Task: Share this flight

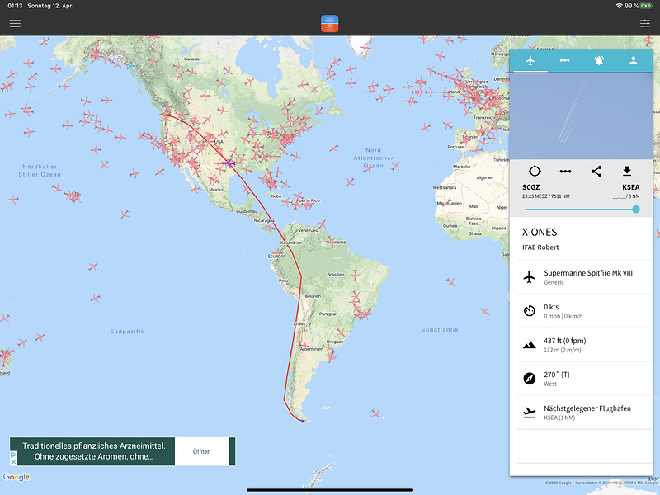Action: point(596,172)
